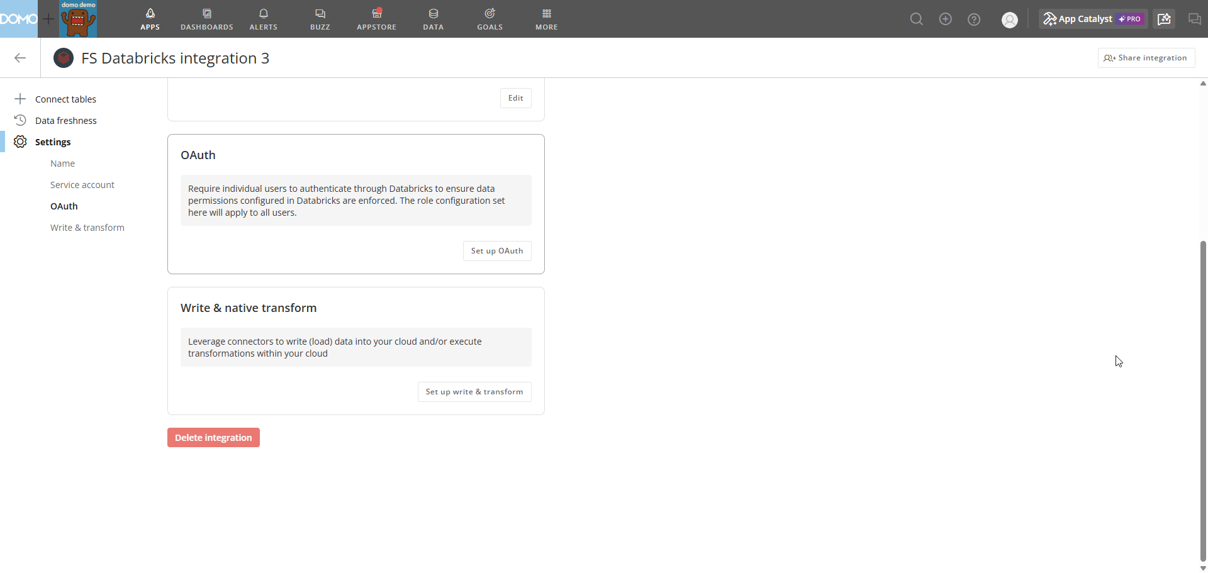Jump to OAuth settings section
Image resolution: width=1208 pixels, height=573 pixels.
[x=64, y=206]
